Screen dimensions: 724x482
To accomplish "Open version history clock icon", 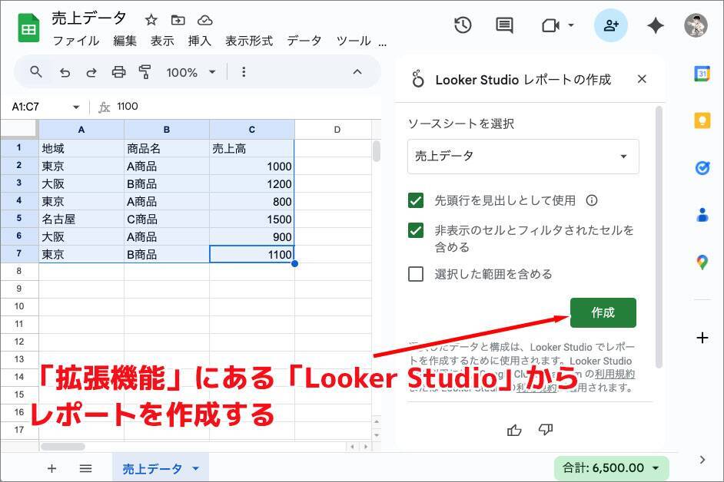I will tap(463, 25).
